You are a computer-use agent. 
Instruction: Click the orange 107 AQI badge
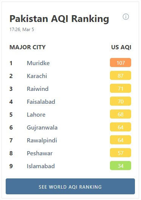click(x=121, y=62)
